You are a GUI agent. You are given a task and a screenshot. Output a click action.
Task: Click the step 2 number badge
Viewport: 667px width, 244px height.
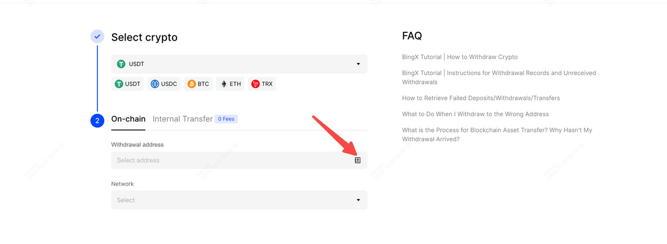97,121
